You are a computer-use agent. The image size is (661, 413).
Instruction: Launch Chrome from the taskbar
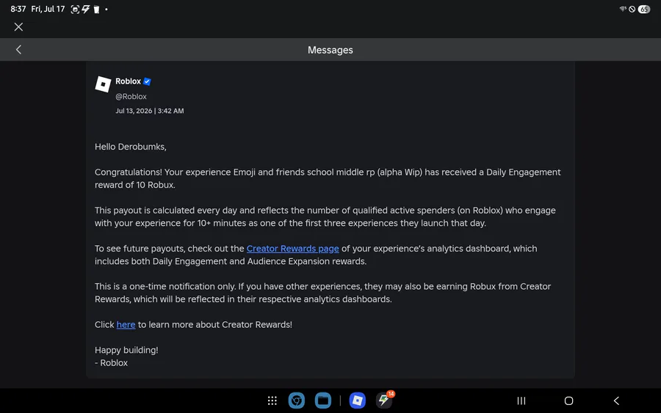[x=297, y=401]
